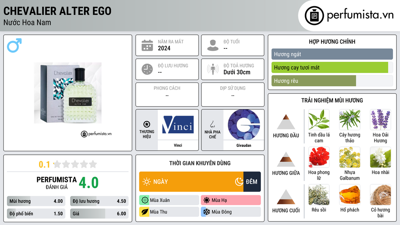Select the Hổ phách amber image
The image size is (400, 225).
[x=350, y=195]
